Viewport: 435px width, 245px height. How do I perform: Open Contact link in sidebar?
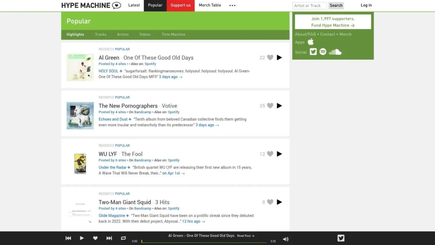(x=328, y=34)
